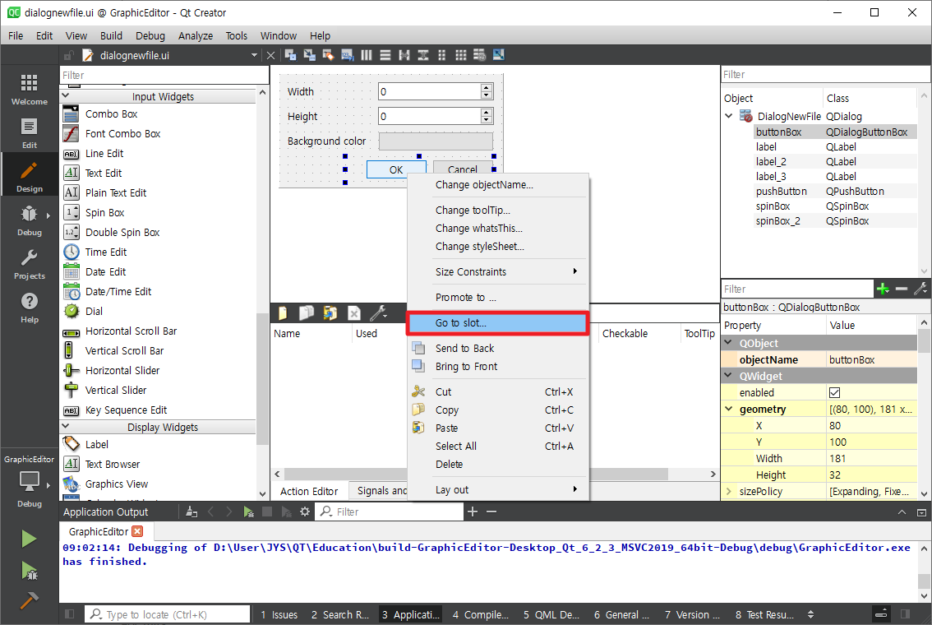
Task: Collapse the Display Widgets category
Action: click(66, 426)
